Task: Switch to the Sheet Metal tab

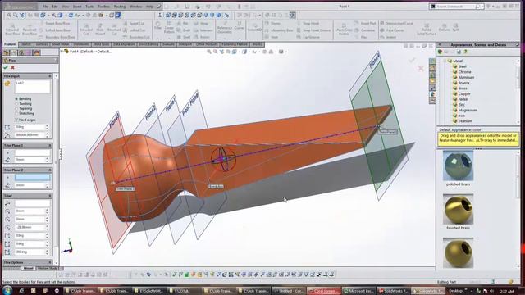Action: coord(61,44)
